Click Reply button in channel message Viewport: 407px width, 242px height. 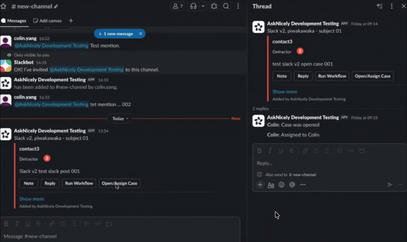[50, 183]
